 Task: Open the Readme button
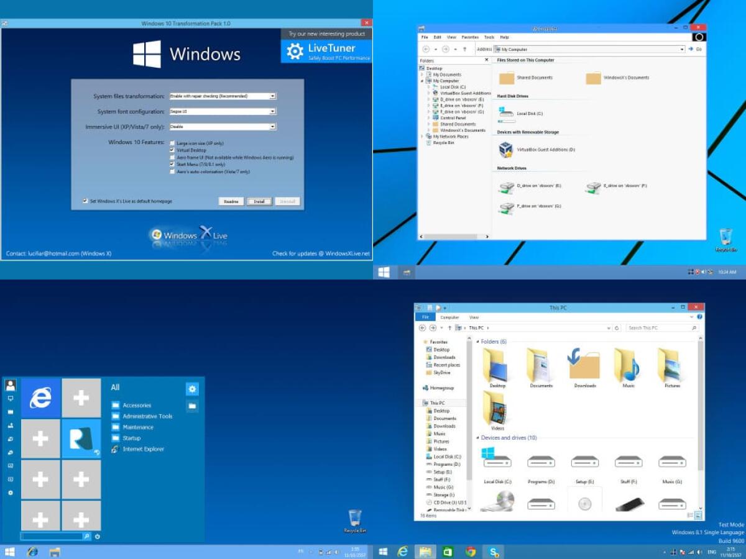(231, 201)
